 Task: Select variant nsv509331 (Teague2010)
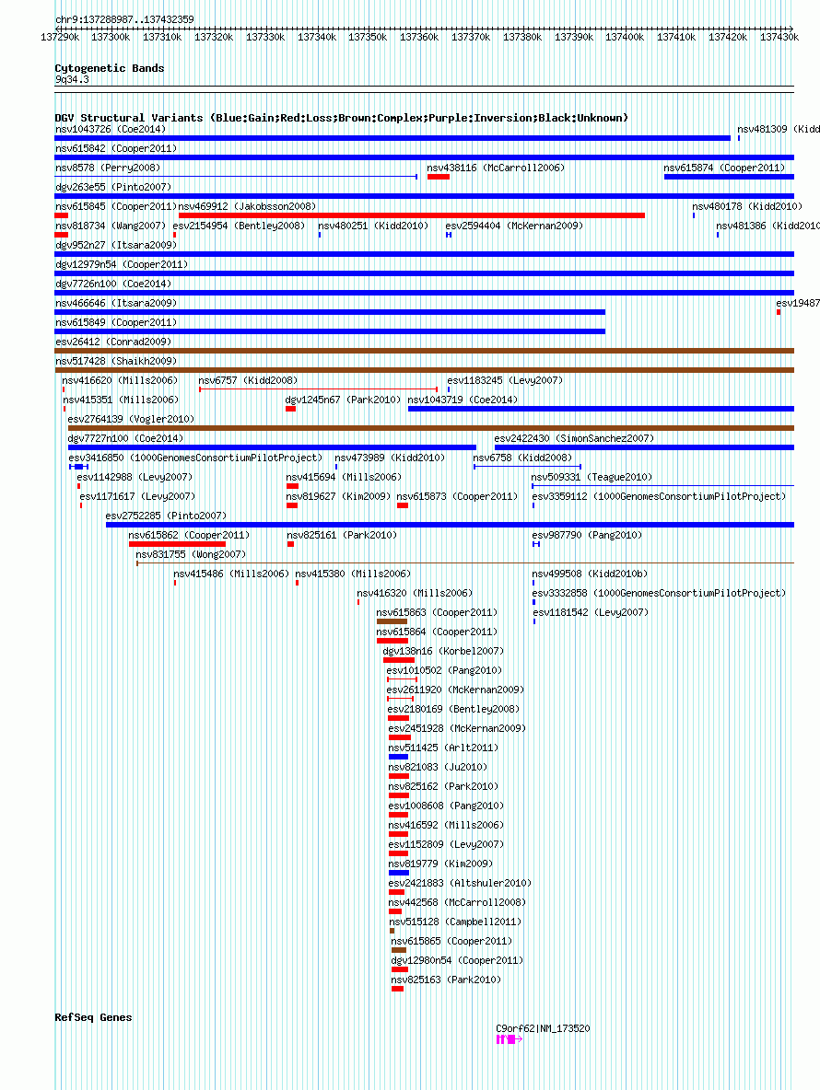(x=592, y=478)
